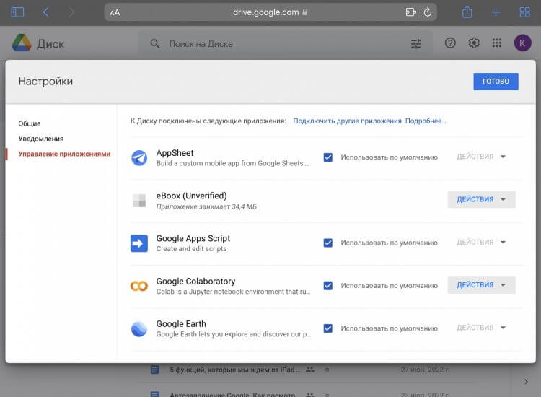Click the 'Google Colaboratory' name
Image resolution: width=541 pixels, height=397 pixels.
(195, 282)
